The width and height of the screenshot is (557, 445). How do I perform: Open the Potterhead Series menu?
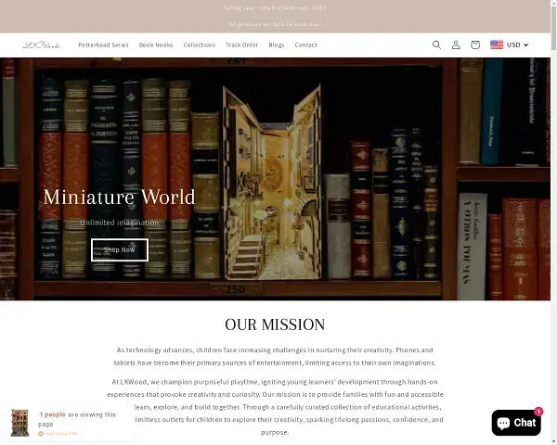[x=103, y=44]
